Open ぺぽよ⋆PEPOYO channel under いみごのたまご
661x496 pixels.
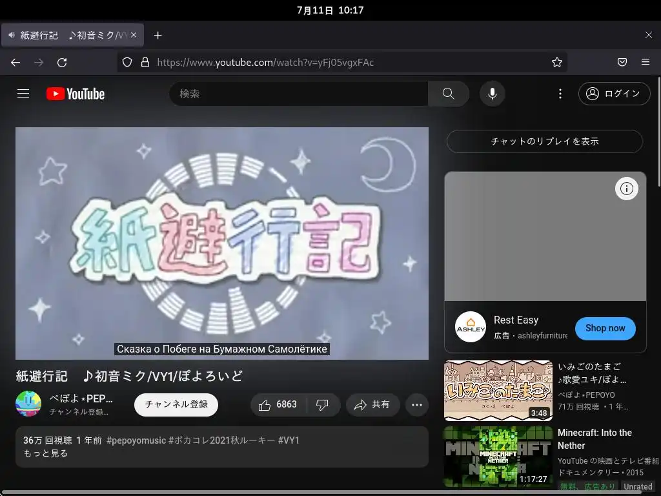586,395
